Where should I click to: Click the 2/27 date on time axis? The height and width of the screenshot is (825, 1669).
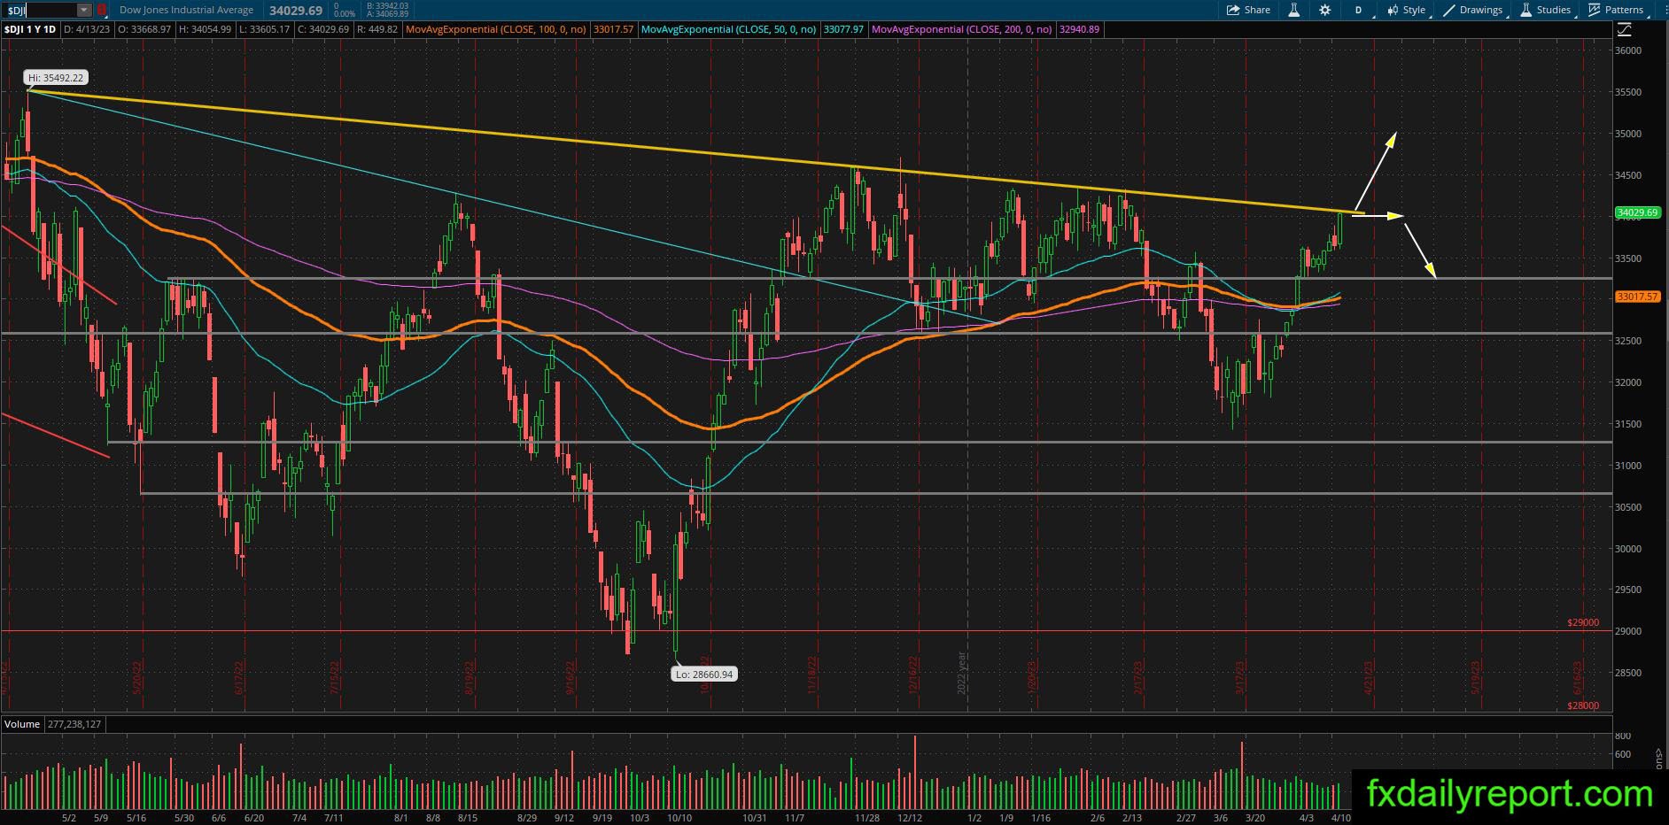[x=1186, y=818]
